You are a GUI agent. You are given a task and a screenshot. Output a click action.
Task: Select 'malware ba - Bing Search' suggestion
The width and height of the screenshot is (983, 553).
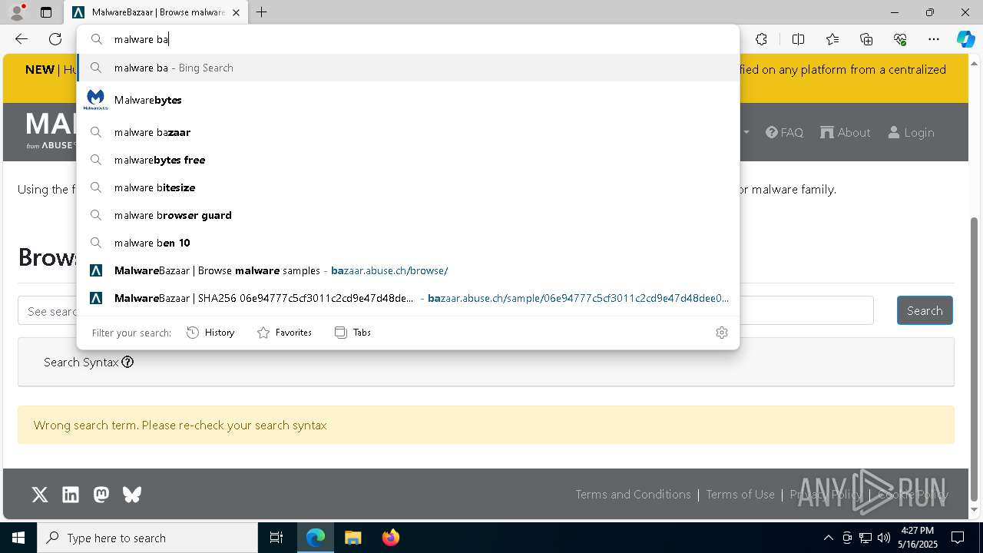point(408,68)
